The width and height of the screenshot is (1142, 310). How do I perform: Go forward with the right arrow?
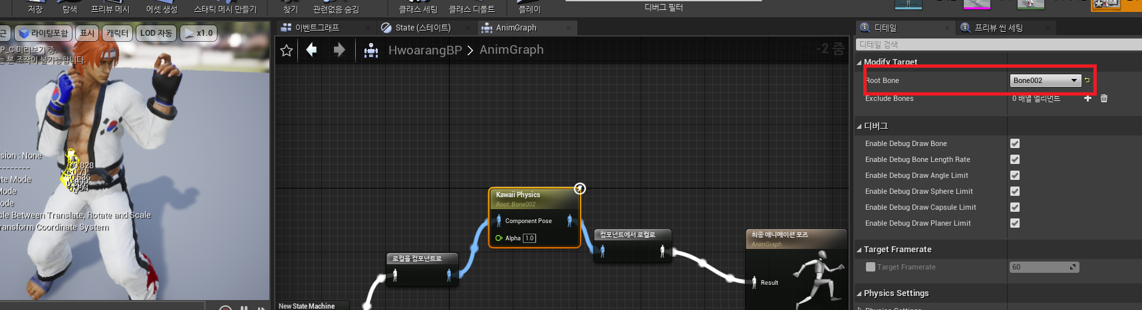339,50
